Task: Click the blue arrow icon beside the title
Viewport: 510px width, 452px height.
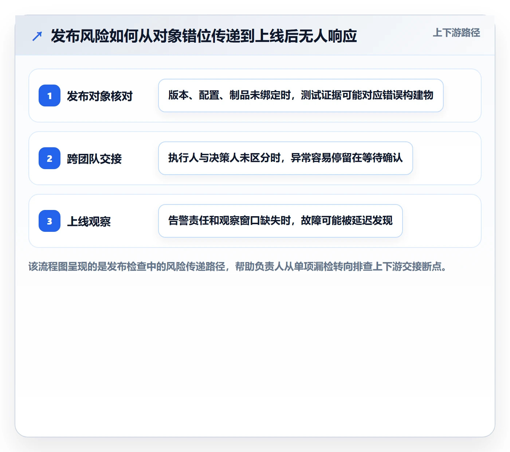Action: click(37, 36)
